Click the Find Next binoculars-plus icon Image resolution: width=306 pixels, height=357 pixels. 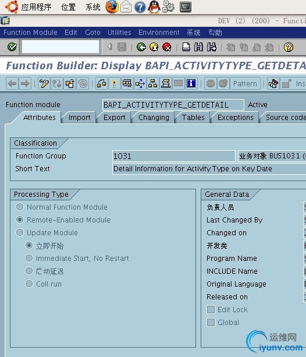point(212,47)
